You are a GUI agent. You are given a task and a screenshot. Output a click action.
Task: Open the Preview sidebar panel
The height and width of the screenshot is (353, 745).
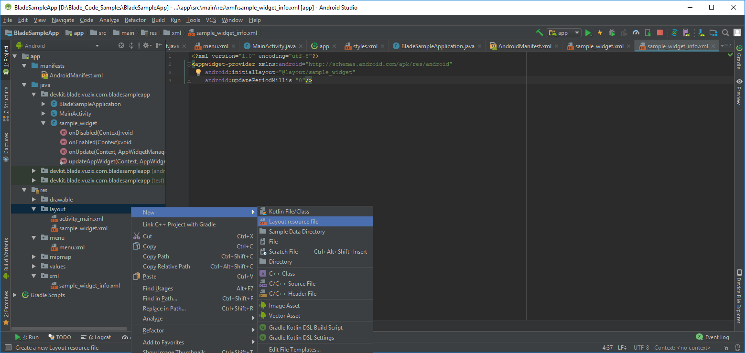click(739, 92)
